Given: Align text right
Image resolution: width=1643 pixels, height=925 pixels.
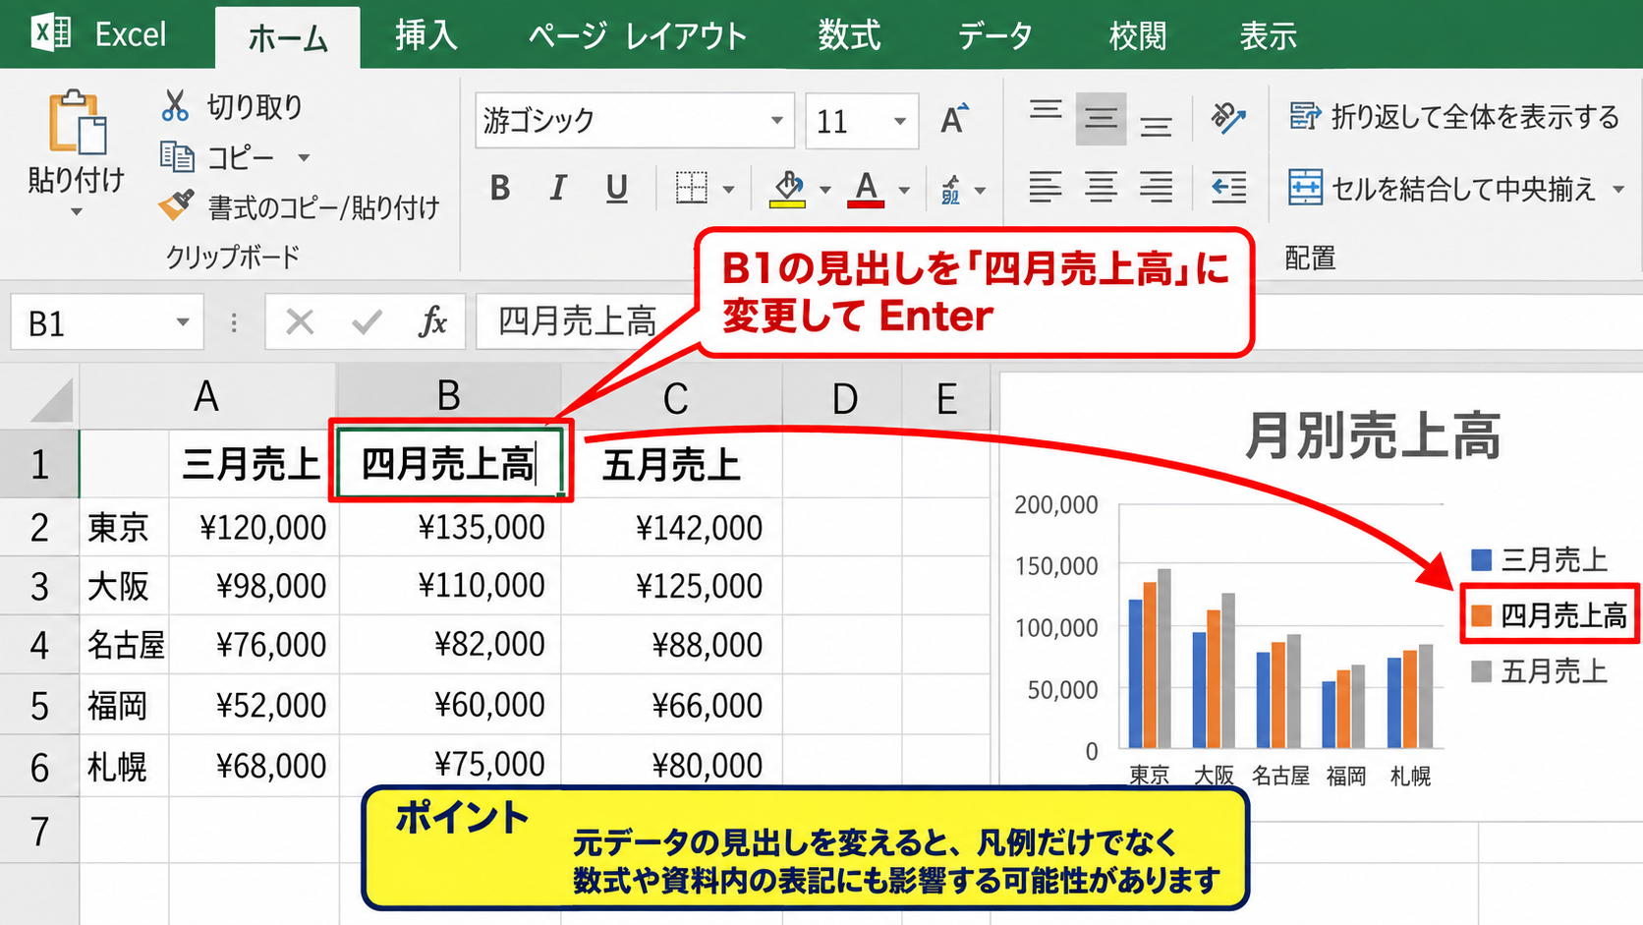Looking at the screenshot, I should pyautogui.click(x=1156, y=187).
